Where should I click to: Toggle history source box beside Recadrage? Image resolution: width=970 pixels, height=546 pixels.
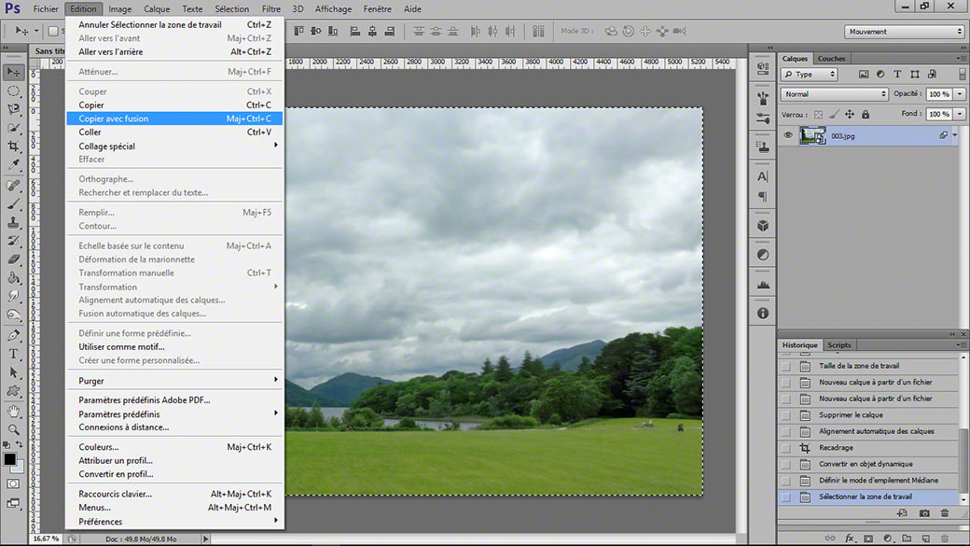[x=786, y=448]
